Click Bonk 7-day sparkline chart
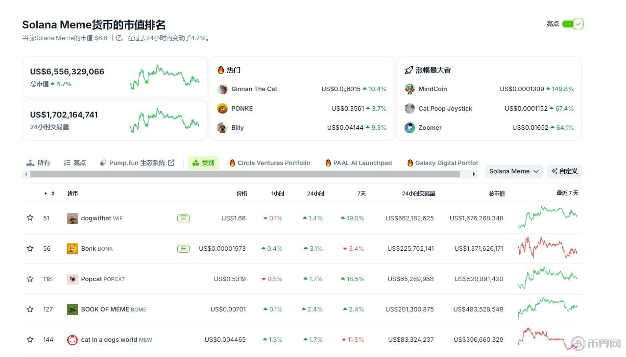Viewport: 626px width, 357px height. coord(548,247)
